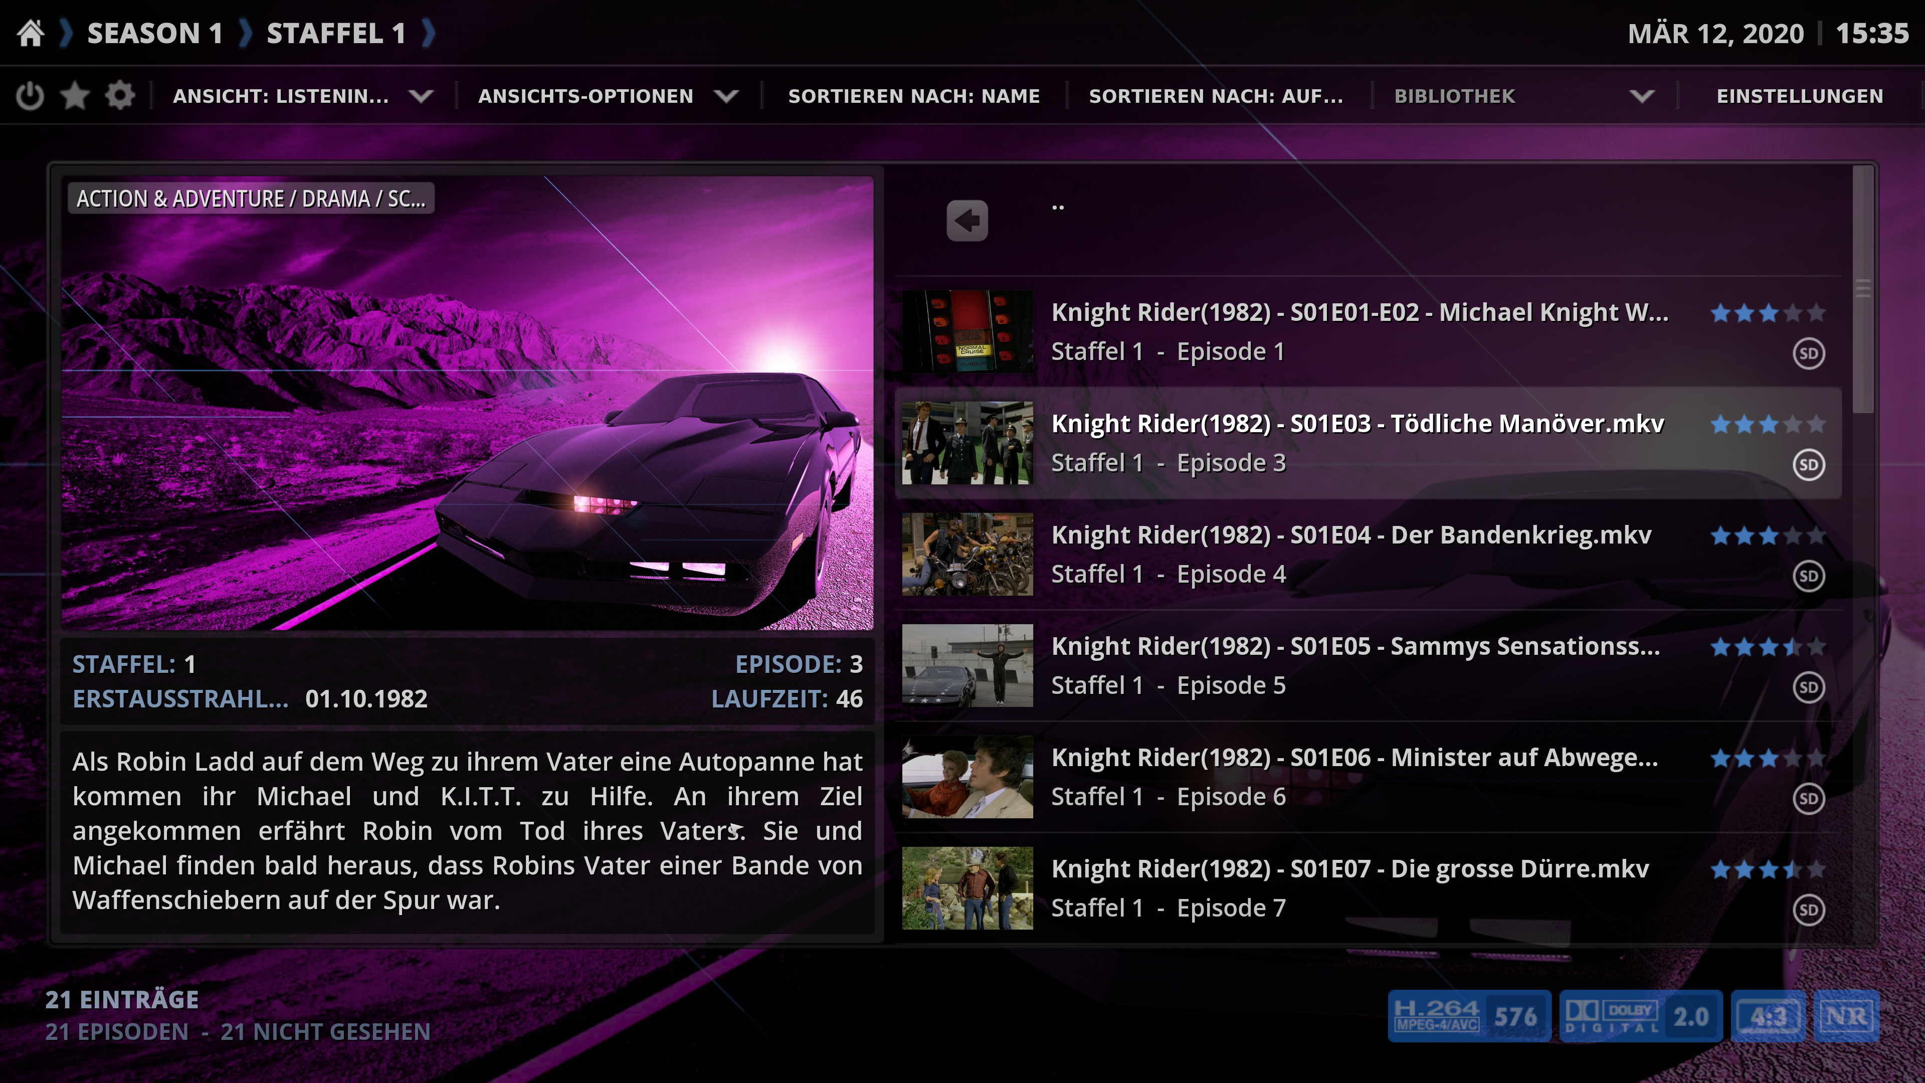The image size is (1925, 1083).
Task: Click the Episode 6 thumbnail image
Action: point(967,777)
